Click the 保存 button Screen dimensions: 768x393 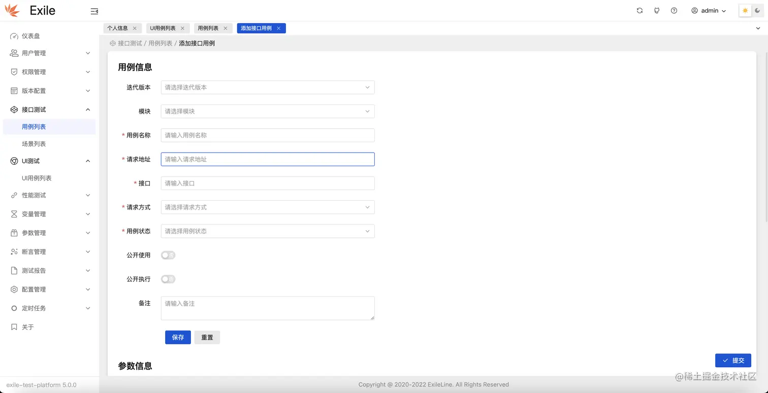tap(178, 337)
